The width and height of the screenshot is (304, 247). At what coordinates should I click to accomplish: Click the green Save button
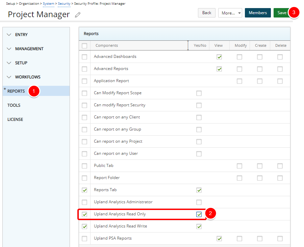[x=282, y=13]
